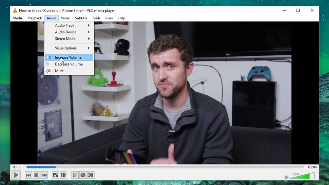The height and width of the screenshot is (185, 329).
Task: Select Decrease Volume menu entry
Action: [69, 64]
